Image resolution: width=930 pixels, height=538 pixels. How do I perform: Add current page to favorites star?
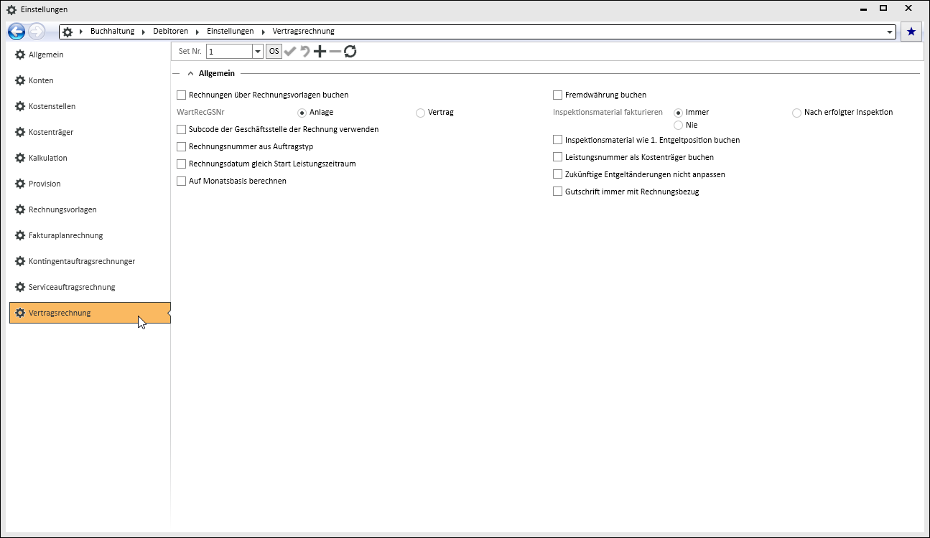click(911, 32)
